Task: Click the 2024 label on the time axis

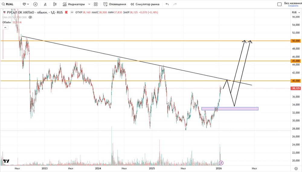Action: coord(98,168)
